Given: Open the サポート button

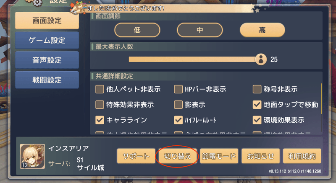Looking at the screenshot, I should coord(136,156).
